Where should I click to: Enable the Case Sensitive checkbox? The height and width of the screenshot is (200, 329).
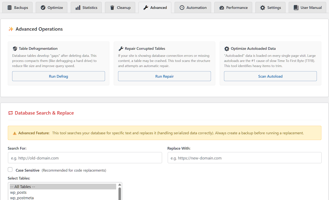[x=10, y=170]
